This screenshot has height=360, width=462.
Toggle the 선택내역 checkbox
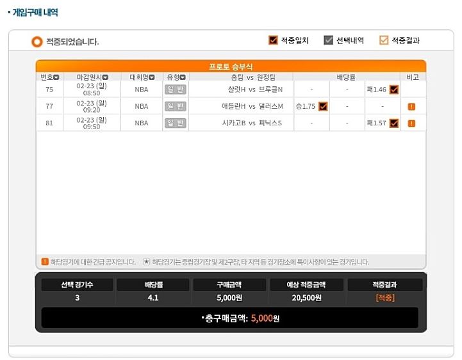tap(328, 40)
